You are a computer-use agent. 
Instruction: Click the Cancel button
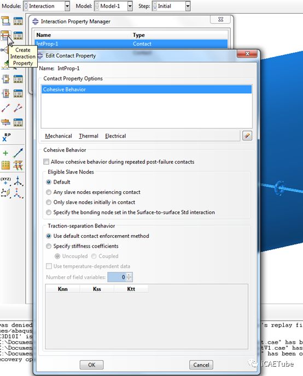click(x=201, y=364)
